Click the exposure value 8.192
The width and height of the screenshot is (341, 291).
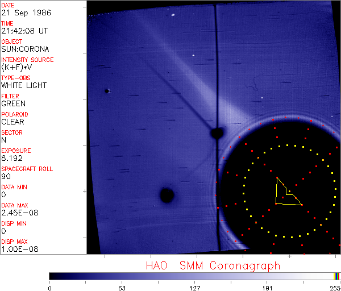[x=12, y=158]
